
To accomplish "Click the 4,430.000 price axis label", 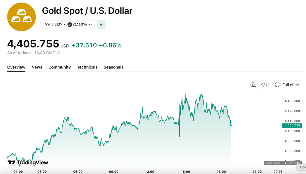I will (x=292, y=101).
